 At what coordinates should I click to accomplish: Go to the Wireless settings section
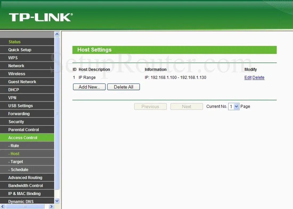pos(17,74)
